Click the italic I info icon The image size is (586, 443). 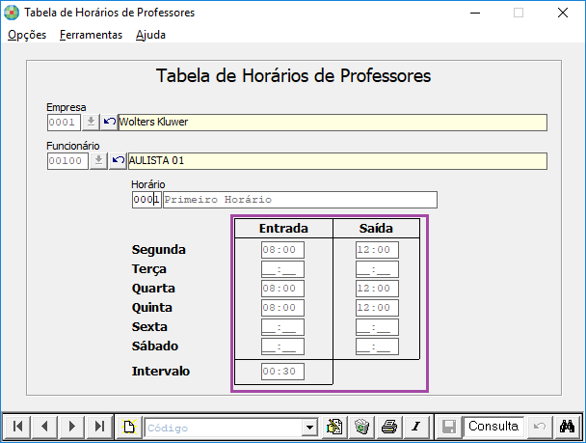click(416, 427)
